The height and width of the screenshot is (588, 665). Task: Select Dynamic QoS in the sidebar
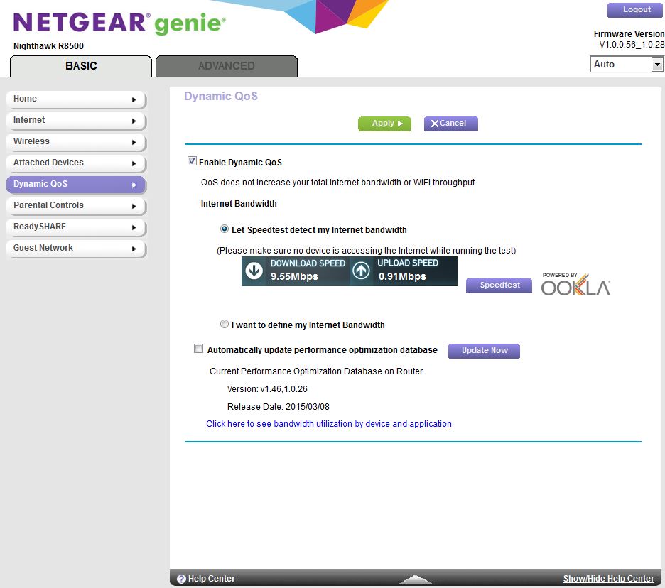pos(76,185)
